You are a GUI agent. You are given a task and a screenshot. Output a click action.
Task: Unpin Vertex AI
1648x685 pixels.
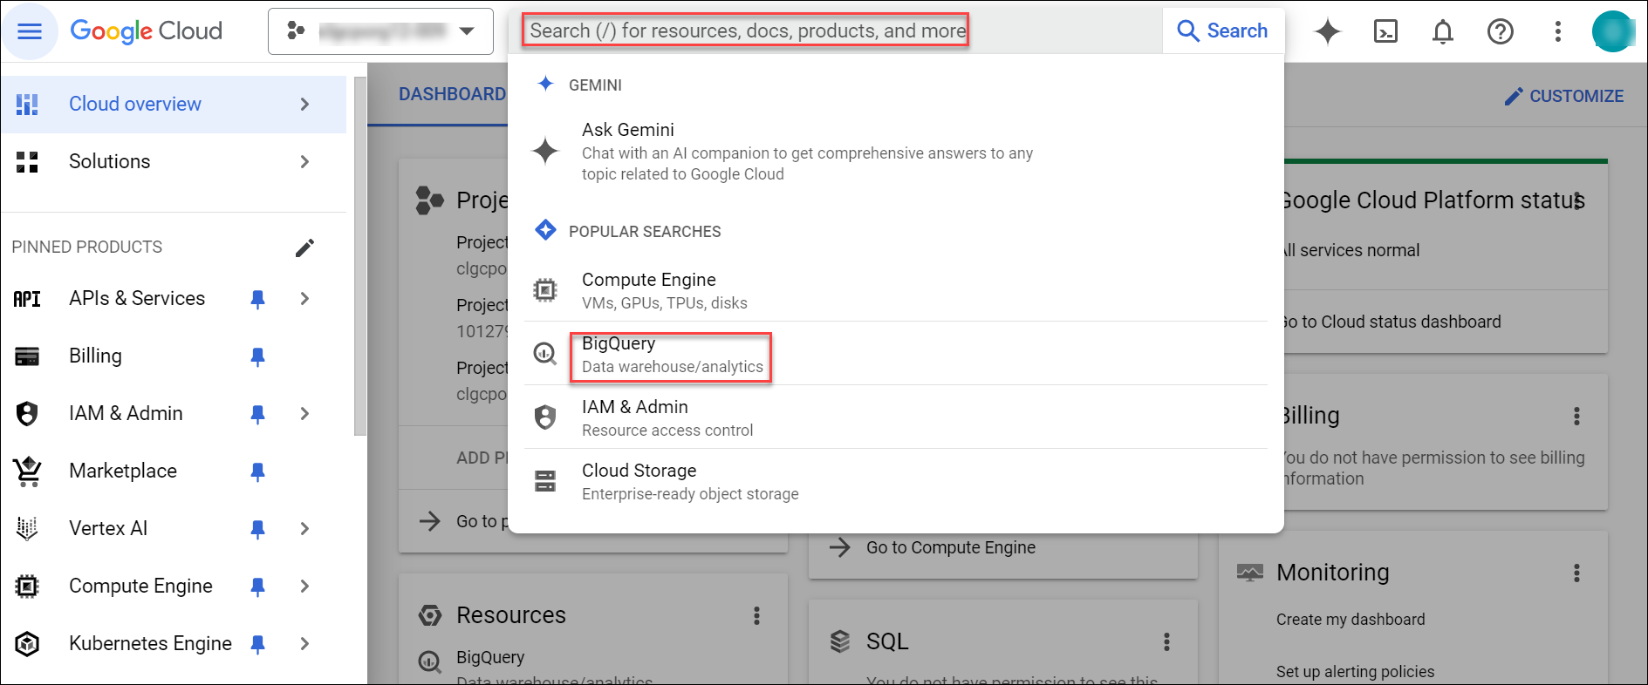click(257, 529)
